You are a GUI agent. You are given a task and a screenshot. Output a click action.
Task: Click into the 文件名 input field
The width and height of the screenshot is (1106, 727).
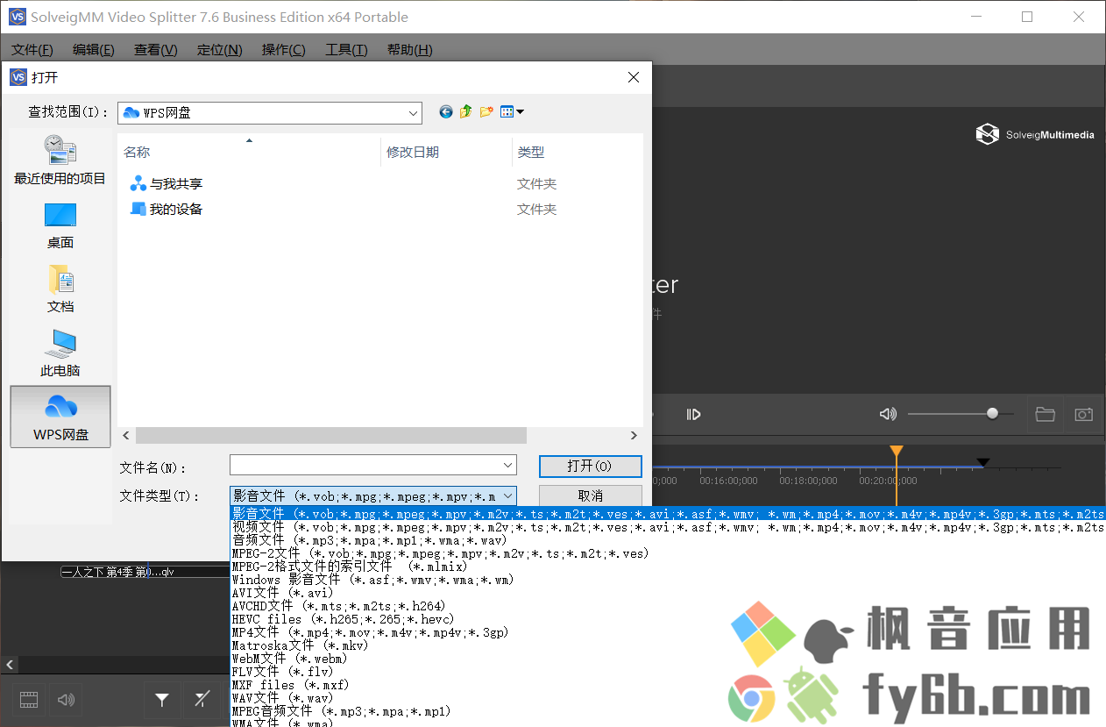click(x=365, y=465)
